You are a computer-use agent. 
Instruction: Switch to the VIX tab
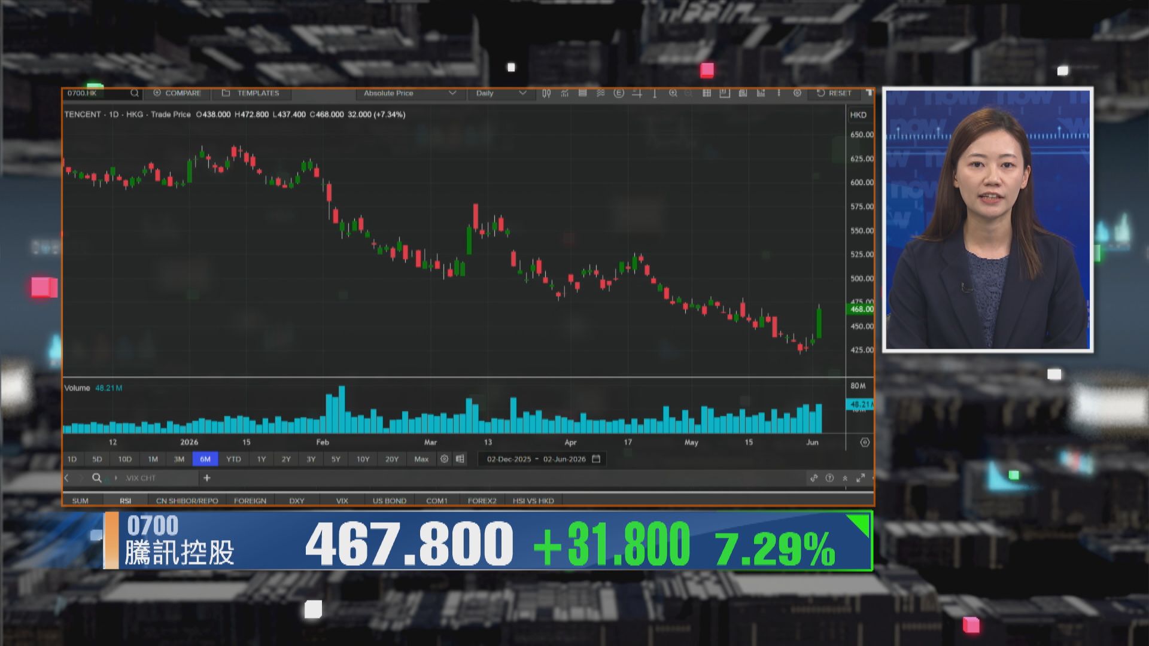pos(342,501)
